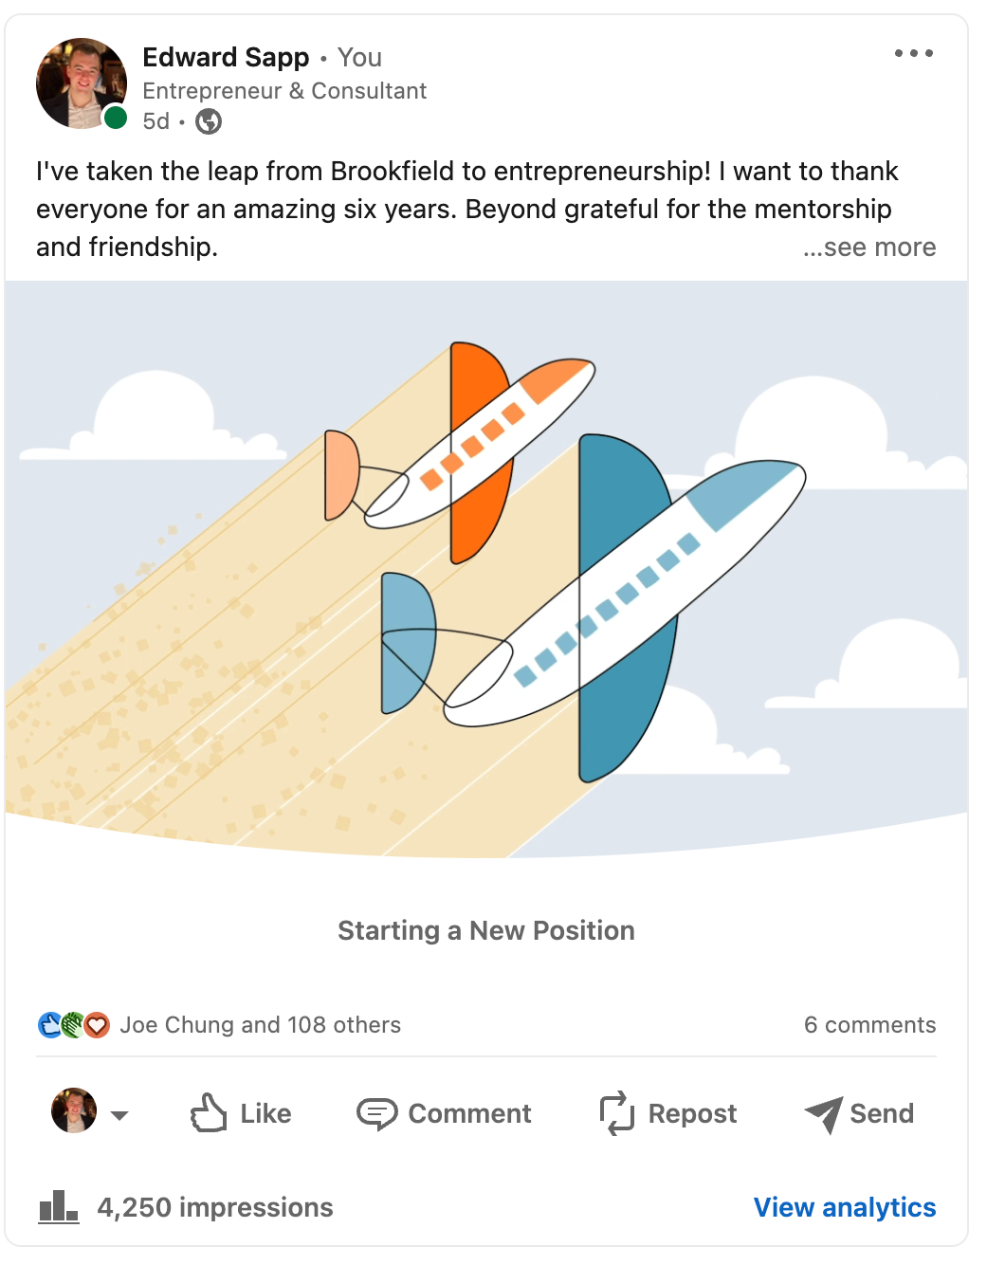Click the Starting a New Position caption

pyautogui.click(x=486, y=930)
